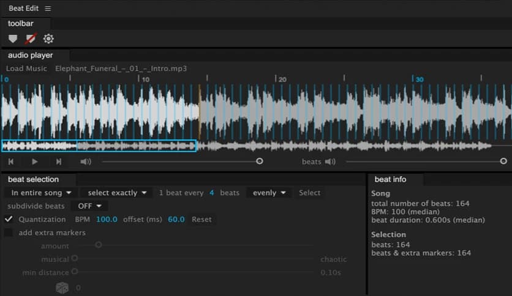Mute the music volume speaker icon

[x=86, y=161]
